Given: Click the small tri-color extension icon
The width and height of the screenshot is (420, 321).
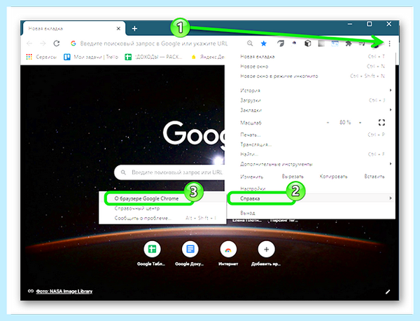Looking at the screenshot, I should tap(294, 43).
